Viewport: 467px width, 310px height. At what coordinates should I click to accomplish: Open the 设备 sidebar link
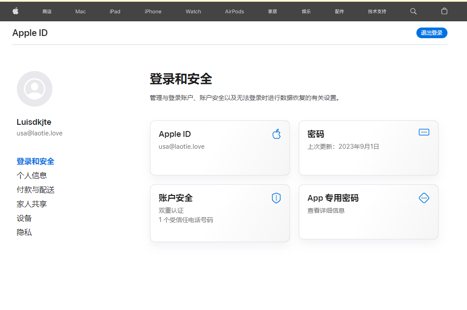point(24,218)
